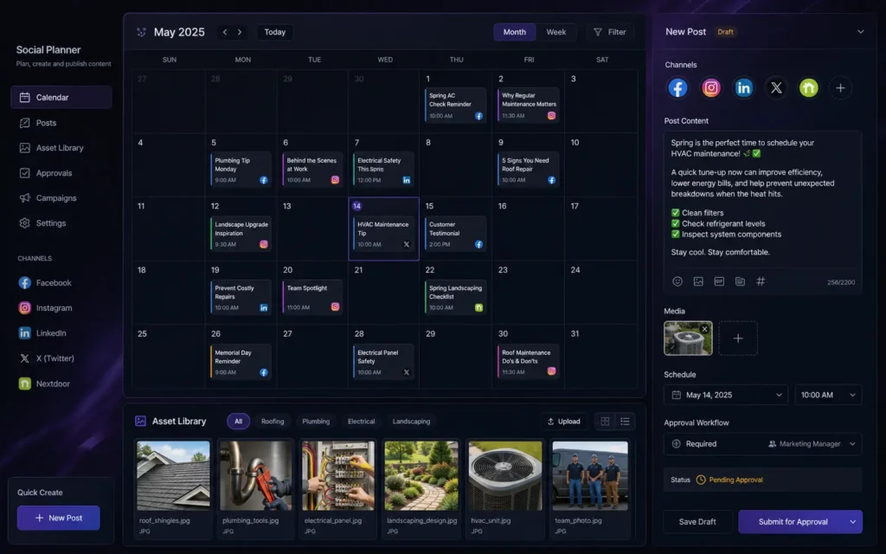
Task: Filter assets by Plumbing
Action: (x=316, y=422)
